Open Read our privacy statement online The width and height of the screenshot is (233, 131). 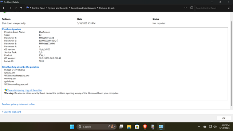pyautogui.click(x=18, y=104)
